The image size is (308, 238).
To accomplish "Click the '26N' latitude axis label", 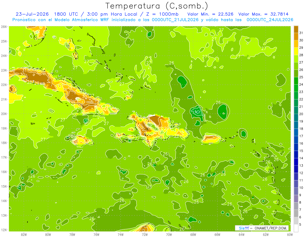I will click(4, 26).
